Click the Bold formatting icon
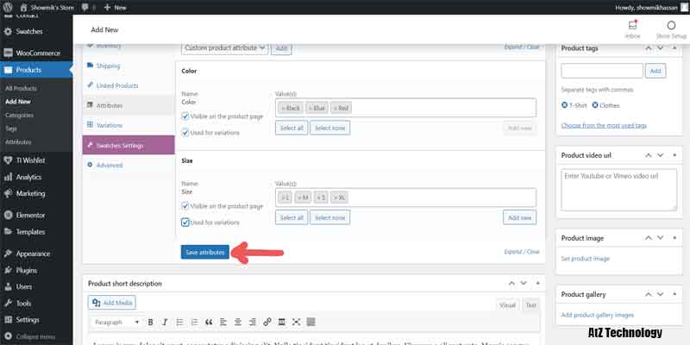Screen dimensions: 690x345 coord(150,322)
